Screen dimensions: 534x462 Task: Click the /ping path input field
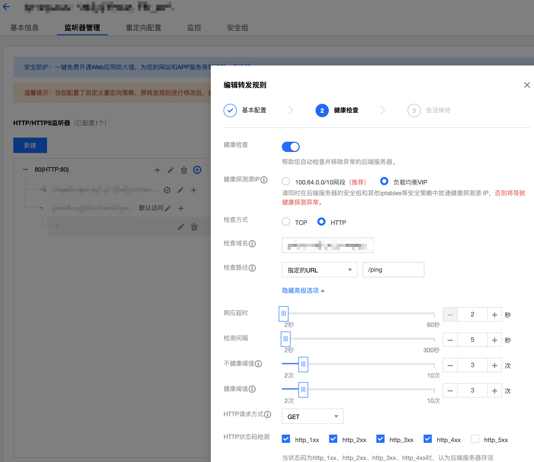pos(393,270)
